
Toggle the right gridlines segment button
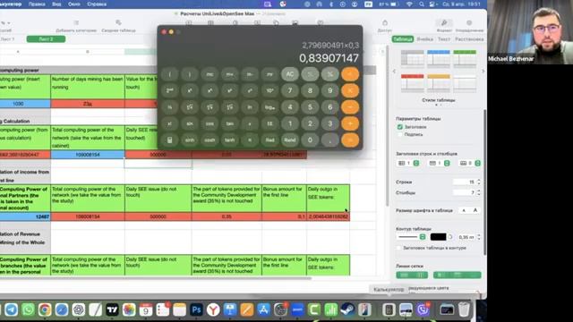(458, 275)
